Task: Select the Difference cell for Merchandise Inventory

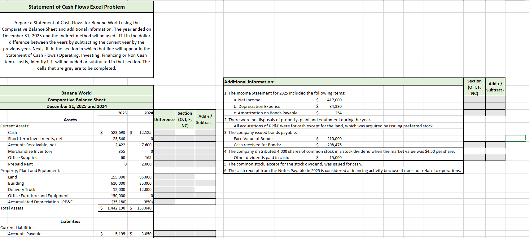Action: pos(164,151)
